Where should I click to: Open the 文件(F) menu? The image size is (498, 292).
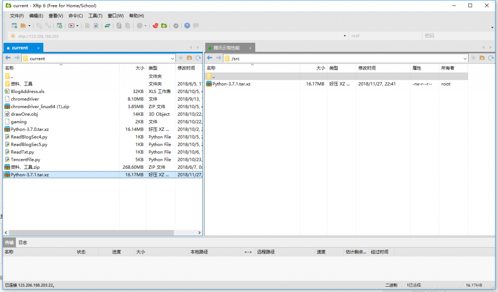pos(17,16)
